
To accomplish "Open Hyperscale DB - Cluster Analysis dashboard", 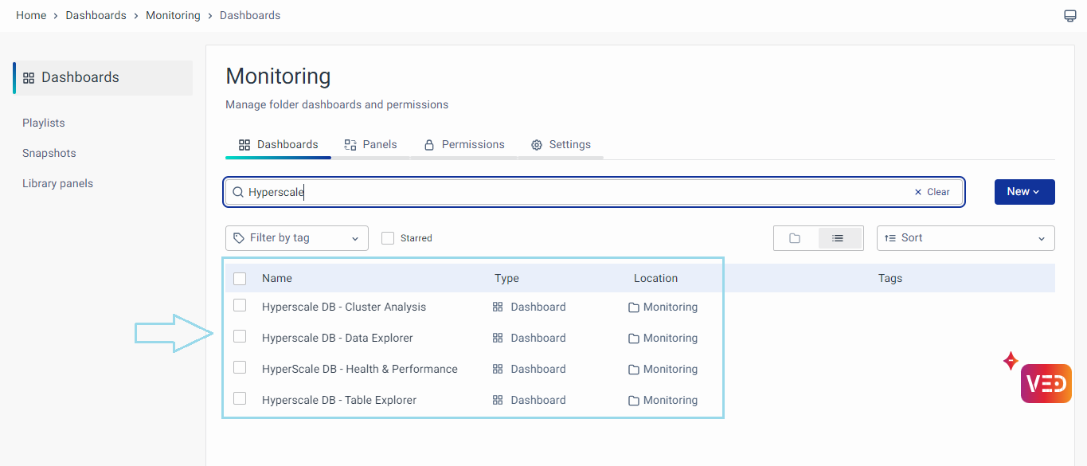I will (x=343, y=307).
